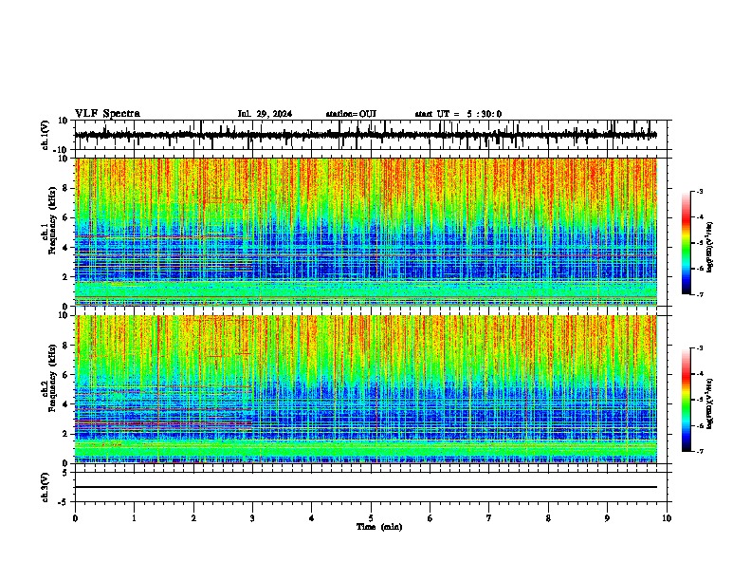The image size is (751, 581).
Task: Click the ch.1(V) axis label of the waveform
Action: [x=46, y=135]
